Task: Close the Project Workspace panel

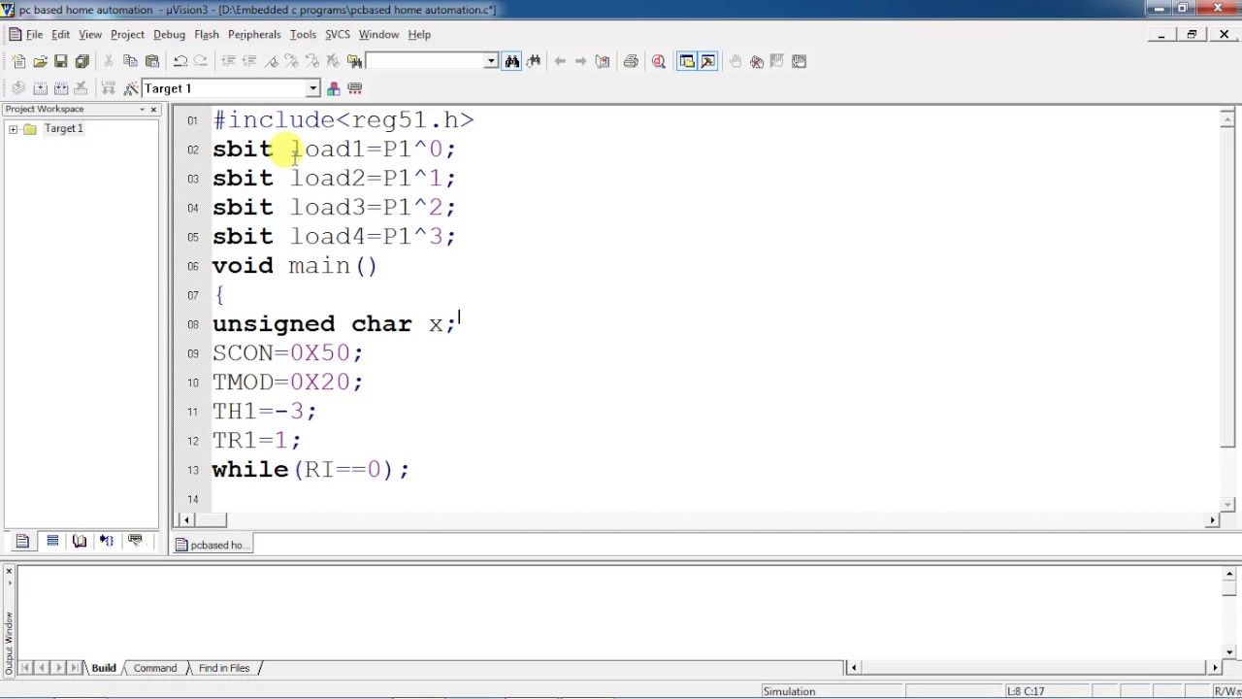Action: pos(153,109)
